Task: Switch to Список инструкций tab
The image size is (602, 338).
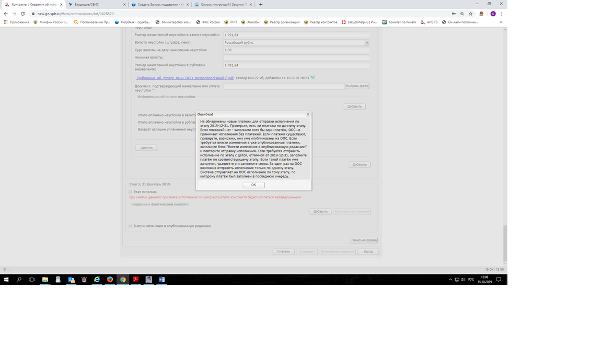Action: (223, 5)
